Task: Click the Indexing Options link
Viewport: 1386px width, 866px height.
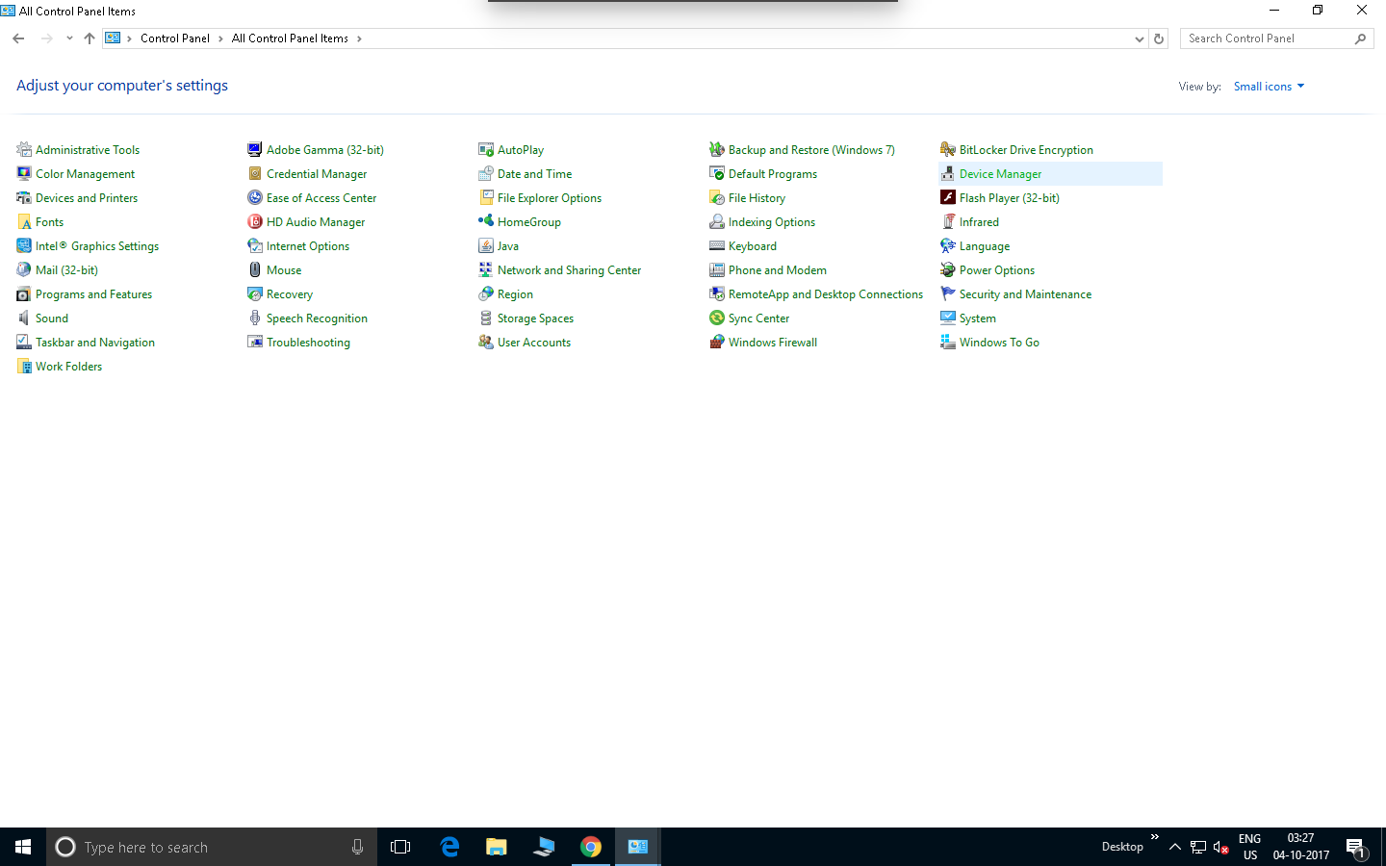Action: (772, 222)
